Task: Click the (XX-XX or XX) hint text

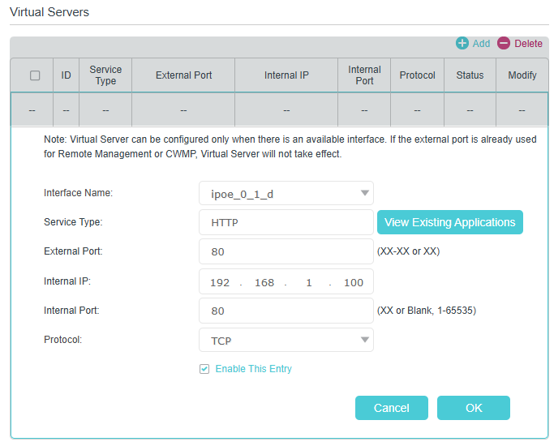Action: pos(409,251)
